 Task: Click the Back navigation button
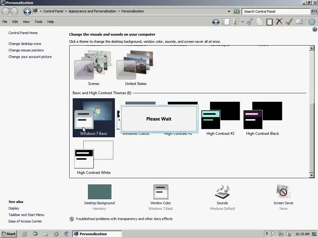[x=6, y=11]
